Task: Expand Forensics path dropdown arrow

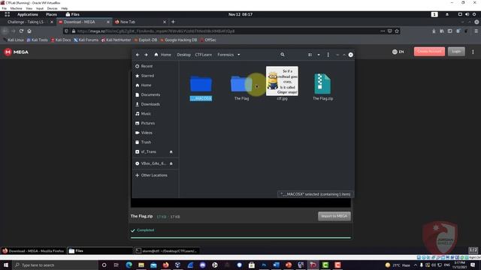Action: 239,55
